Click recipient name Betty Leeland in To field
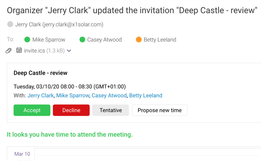The width and height of the screenshot is (262, 161). point(160,40)
